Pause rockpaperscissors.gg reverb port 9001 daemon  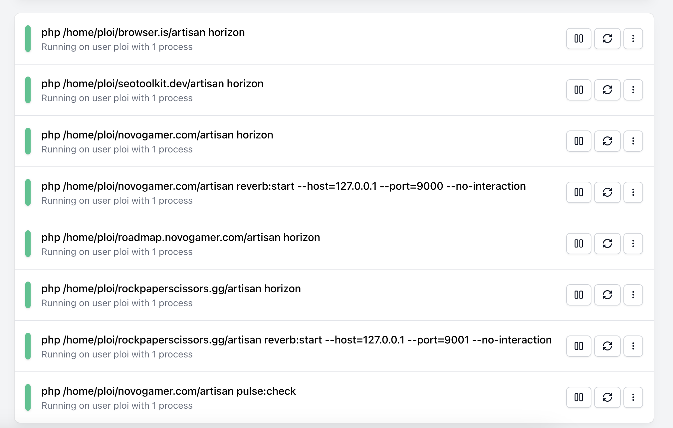(578, 346)
